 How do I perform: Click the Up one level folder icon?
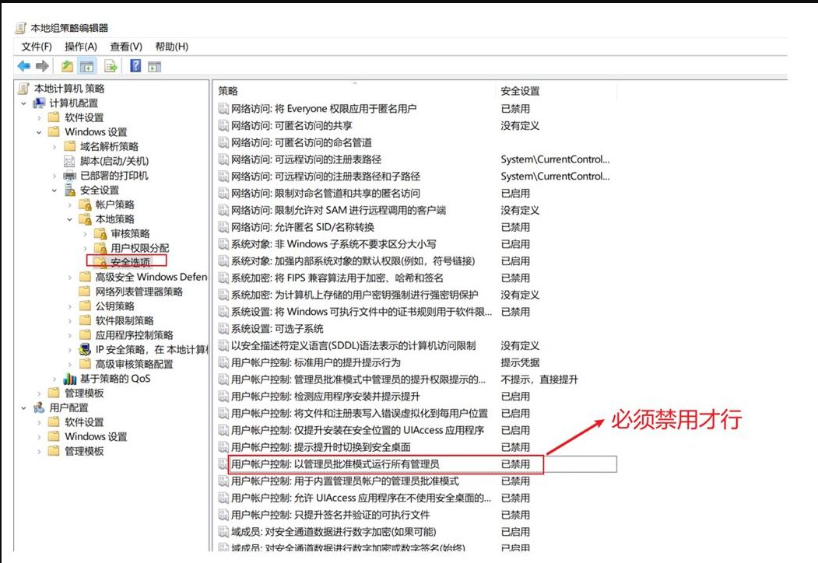click(68, 66)
